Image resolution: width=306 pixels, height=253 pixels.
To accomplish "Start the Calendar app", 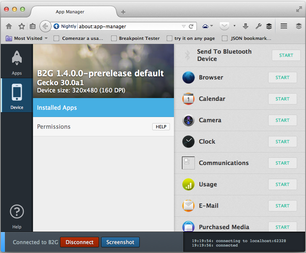I will tap(283, 99).
